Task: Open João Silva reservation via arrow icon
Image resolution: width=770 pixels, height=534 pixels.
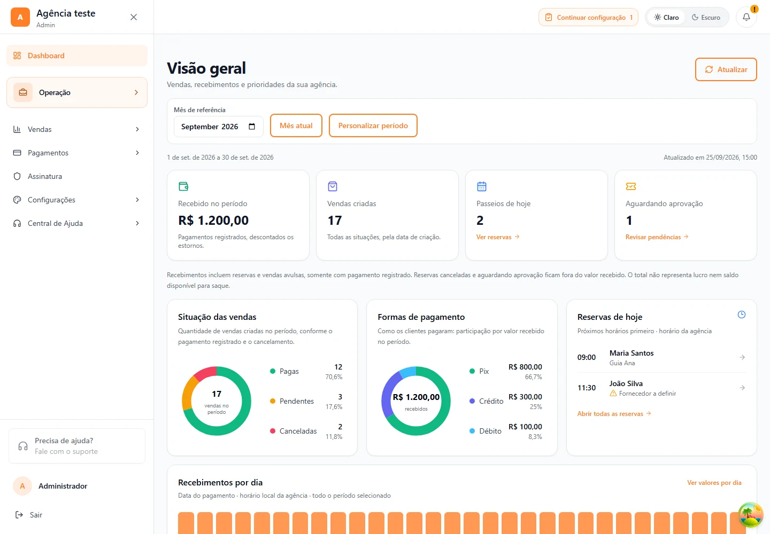Action: pyautogui.click(x=742, y=388)
